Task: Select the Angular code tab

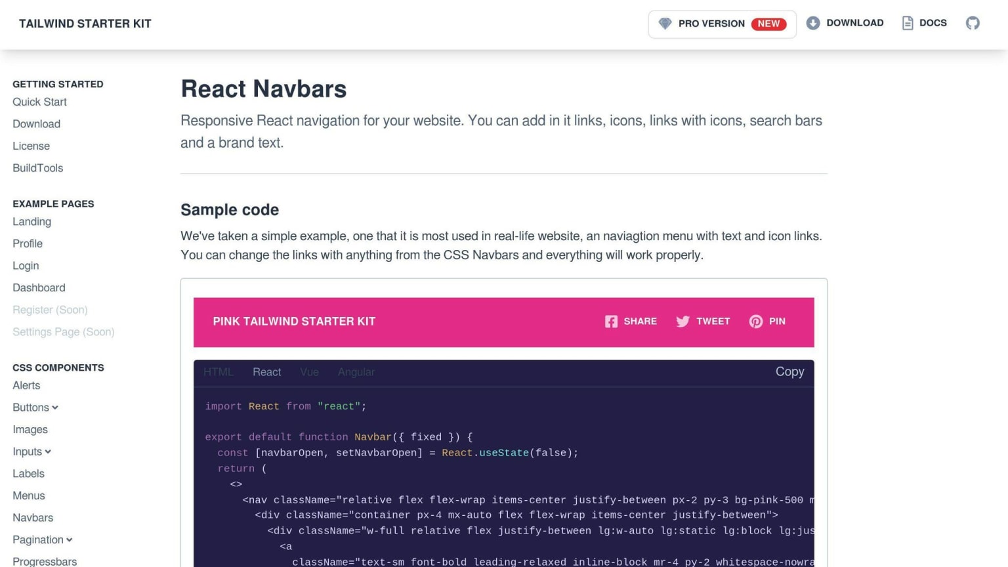Action: click(356, 372)
